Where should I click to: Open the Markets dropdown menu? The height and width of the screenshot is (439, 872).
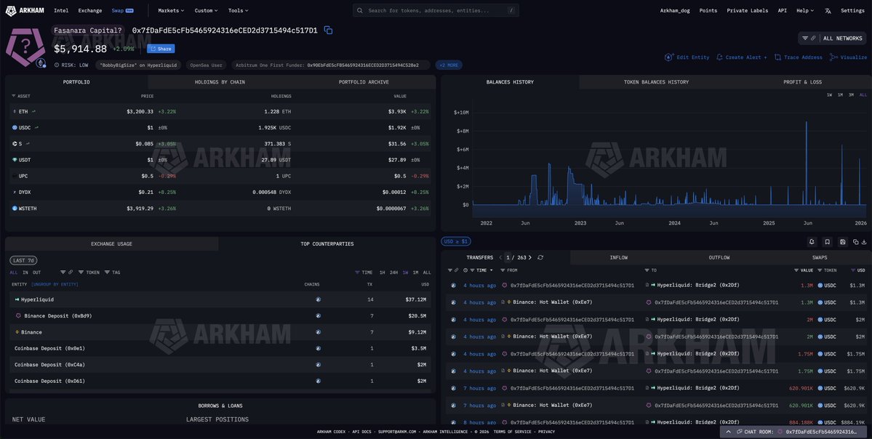[x=171, y=11]
